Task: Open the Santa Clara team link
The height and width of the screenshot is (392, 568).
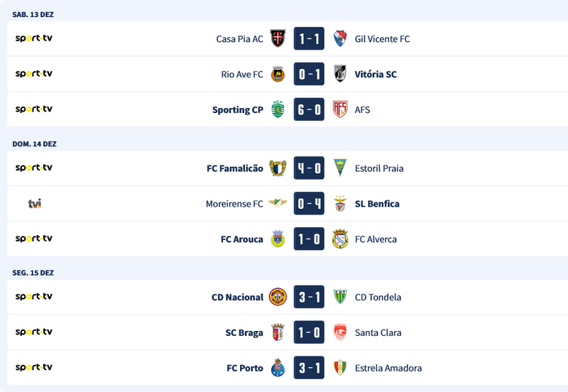Action: point(378,332)
